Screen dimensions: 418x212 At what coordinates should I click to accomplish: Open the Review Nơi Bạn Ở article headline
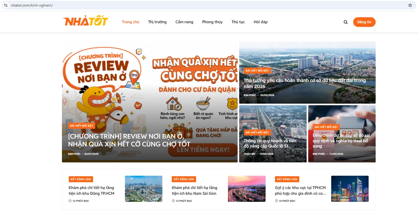pos(129,140)
